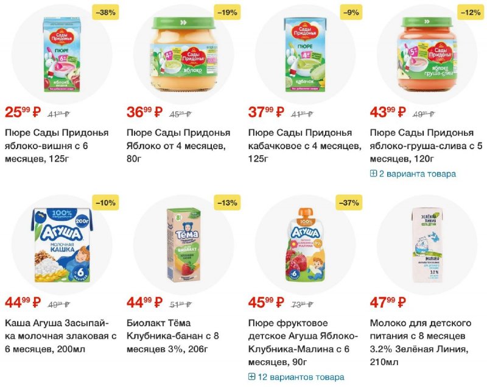Screen dimensions: 487x387
Task: Click the −38% discount badge
Action: [105, 12]
